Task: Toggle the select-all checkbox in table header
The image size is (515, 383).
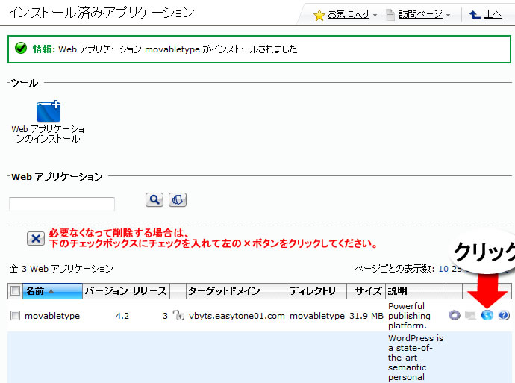Action: pyautogui.click(x=16, y=291)
